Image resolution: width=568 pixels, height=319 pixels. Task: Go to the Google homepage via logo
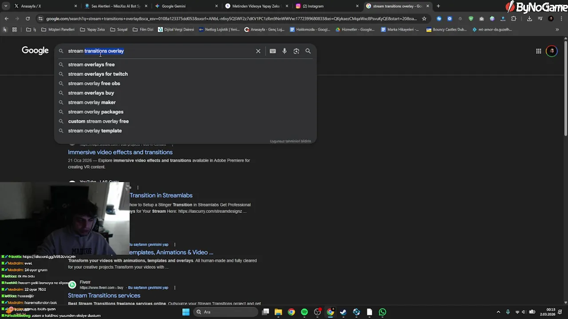click(x=35, y=51)
